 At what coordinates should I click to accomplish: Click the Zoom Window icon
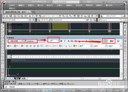[67, 16]
